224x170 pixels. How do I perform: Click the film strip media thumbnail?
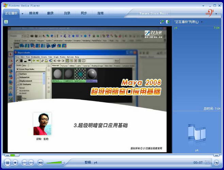tap(197, 134)
